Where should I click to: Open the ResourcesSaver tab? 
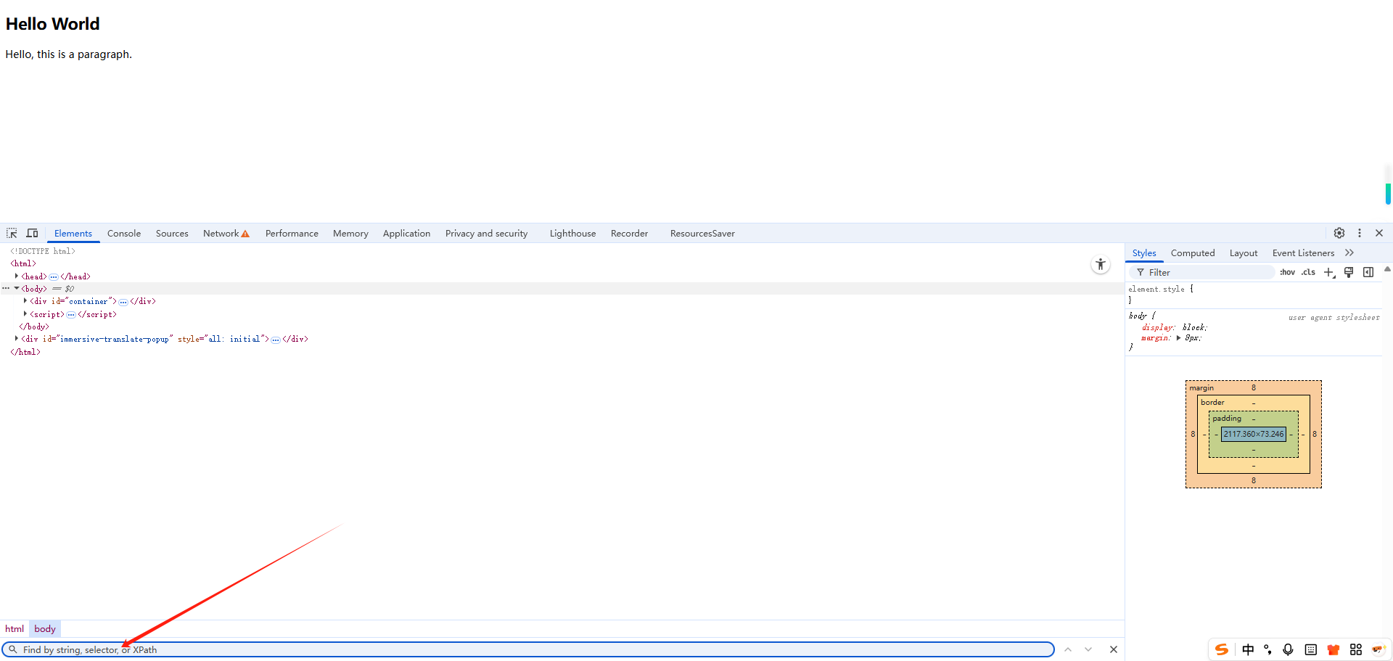tap(702, 233)
